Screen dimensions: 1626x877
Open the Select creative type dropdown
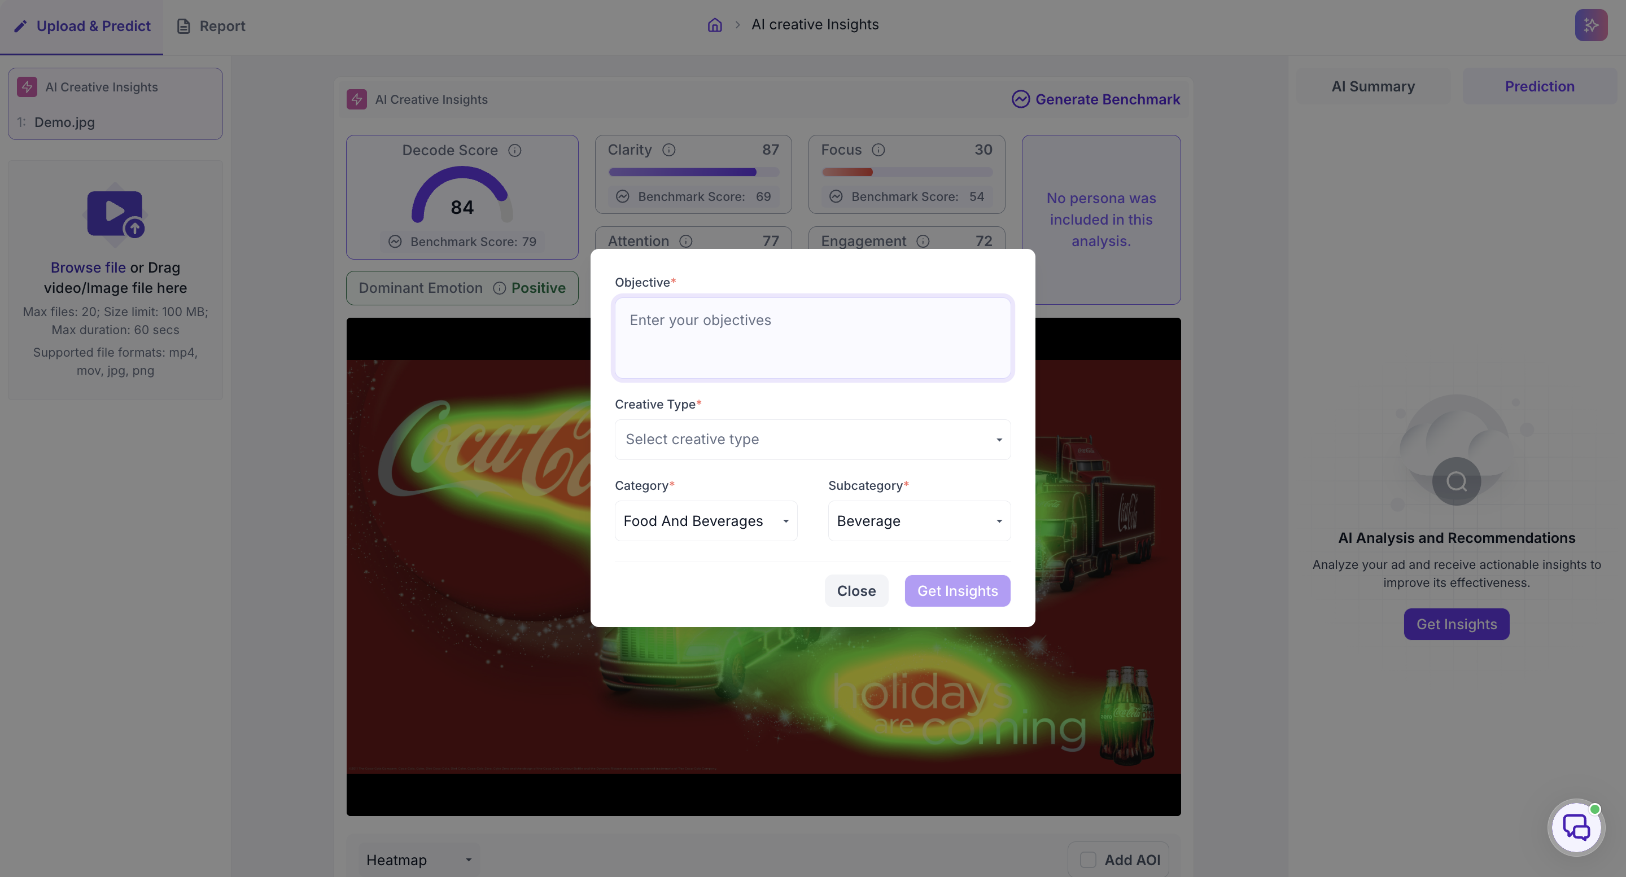[812, 439]
